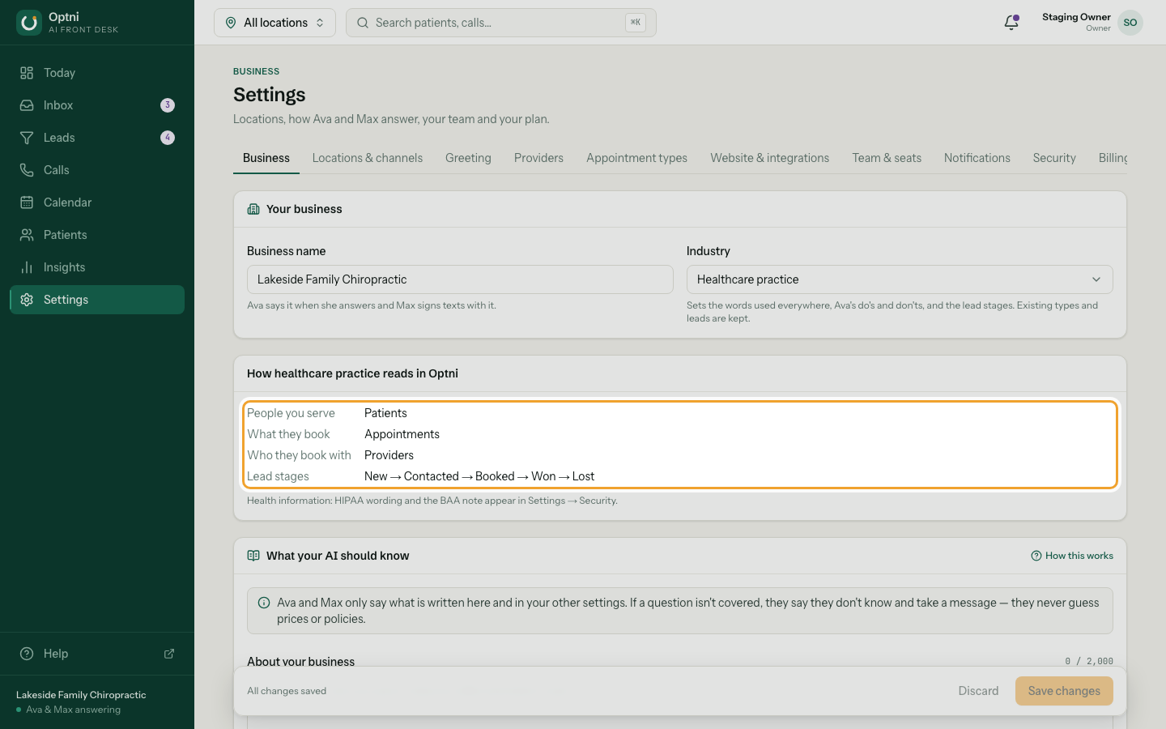Click the Inbox unread count badge
Screen dimensions: 1166x729
click(168, 105)
